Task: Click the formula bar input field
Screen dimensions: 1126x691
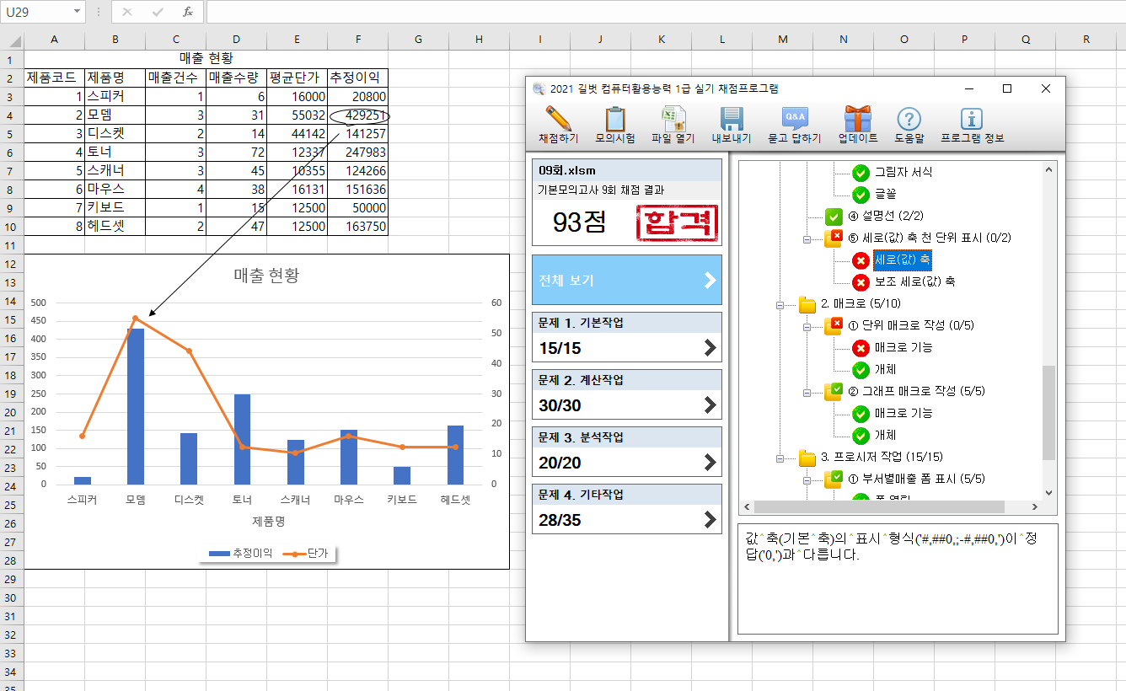Action: pyautogui.click(x=657, y=12)
